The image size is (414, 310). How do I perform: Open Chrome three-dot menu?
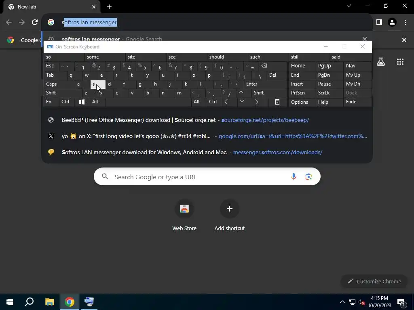point(405,23)
